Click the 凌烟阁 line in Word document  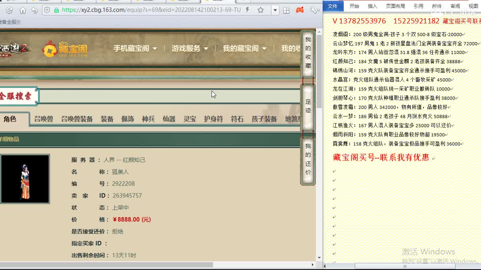(x=398, y=35)
